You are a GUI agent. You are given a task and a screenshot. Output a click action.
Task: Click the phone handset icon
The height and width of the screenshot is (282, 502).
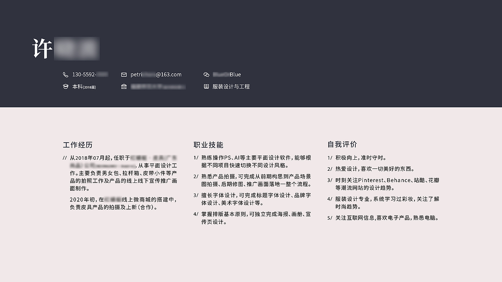coord(65,74)
